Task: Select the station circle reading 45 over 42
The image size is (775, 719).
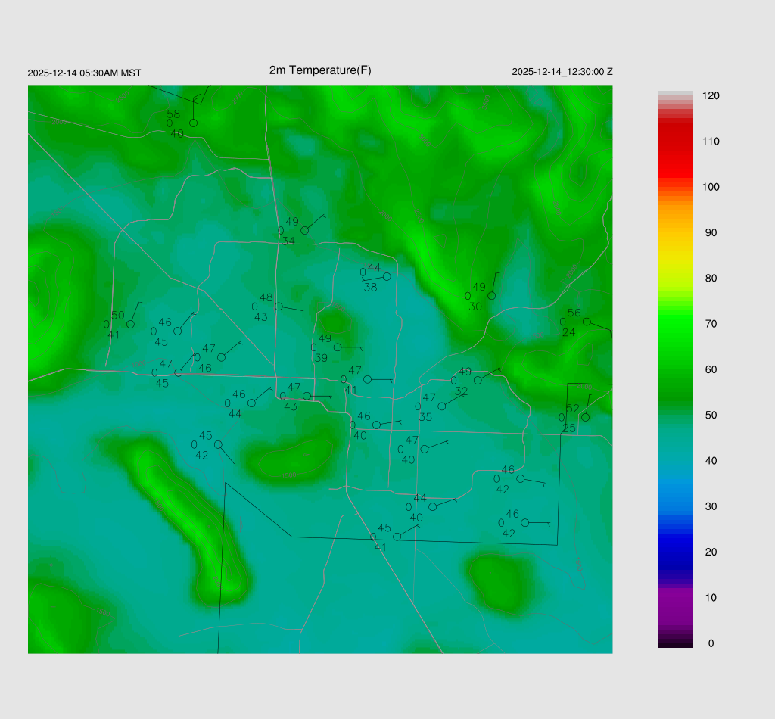Action: click(218, 444)
